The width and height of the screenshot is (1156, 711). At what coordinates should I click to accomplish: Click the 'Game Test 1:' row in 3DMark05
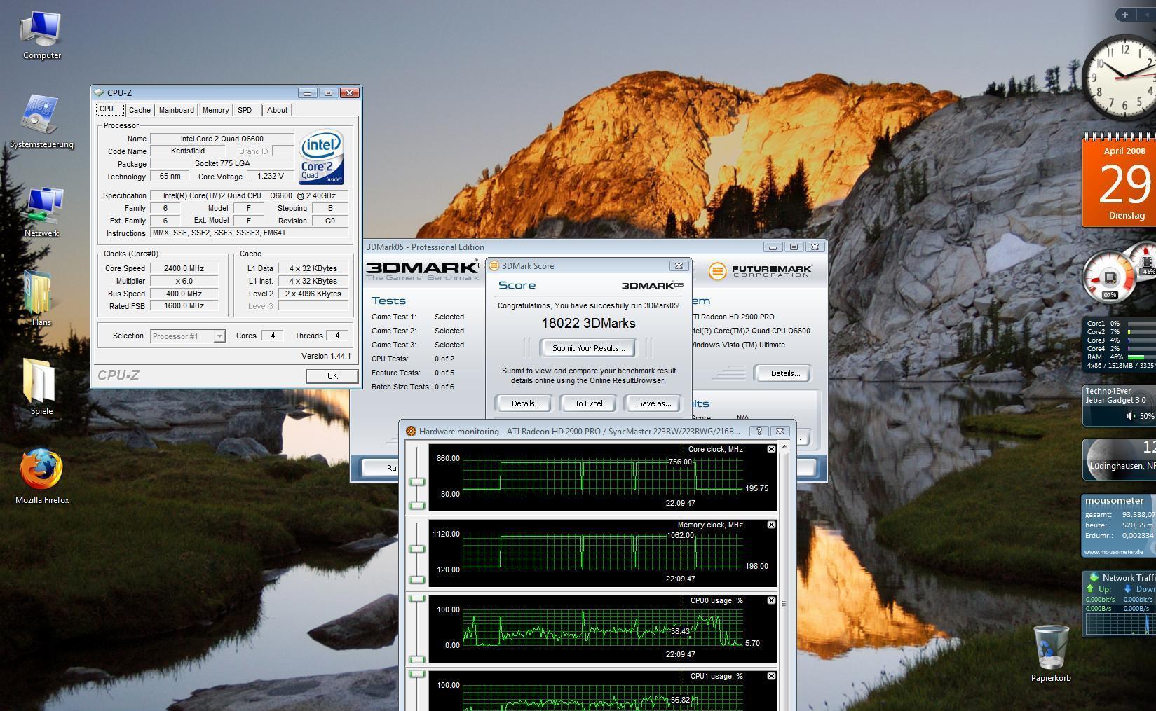tap(418, 317)
